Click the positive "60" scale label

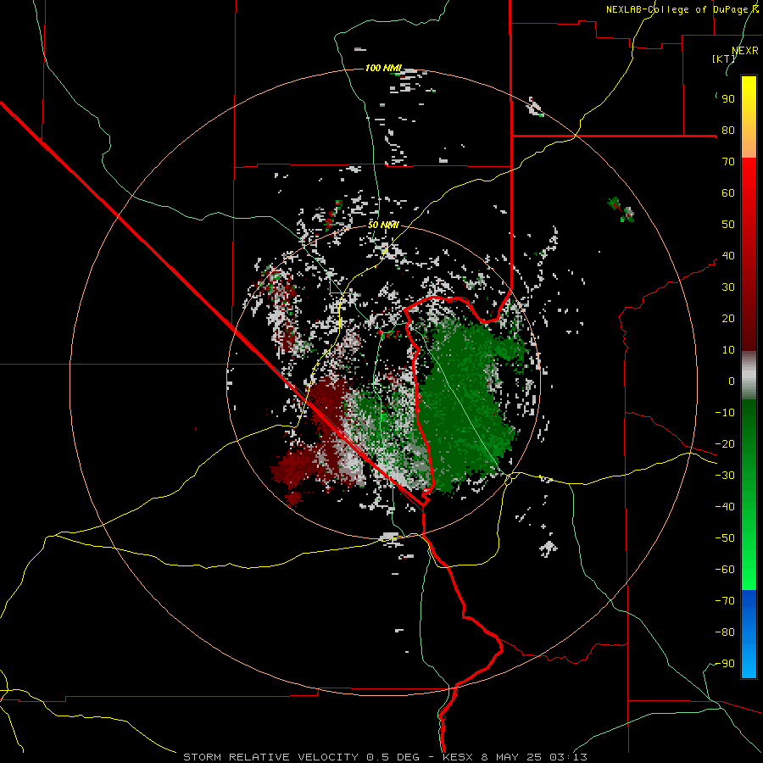pyautogui.click(x=728, y=193)
